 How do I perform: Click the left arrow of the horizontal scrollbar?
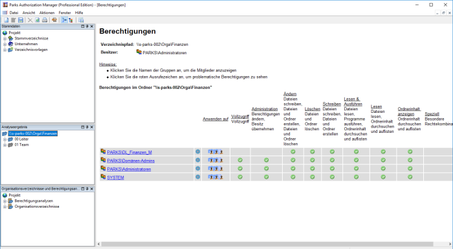(99, 244)
